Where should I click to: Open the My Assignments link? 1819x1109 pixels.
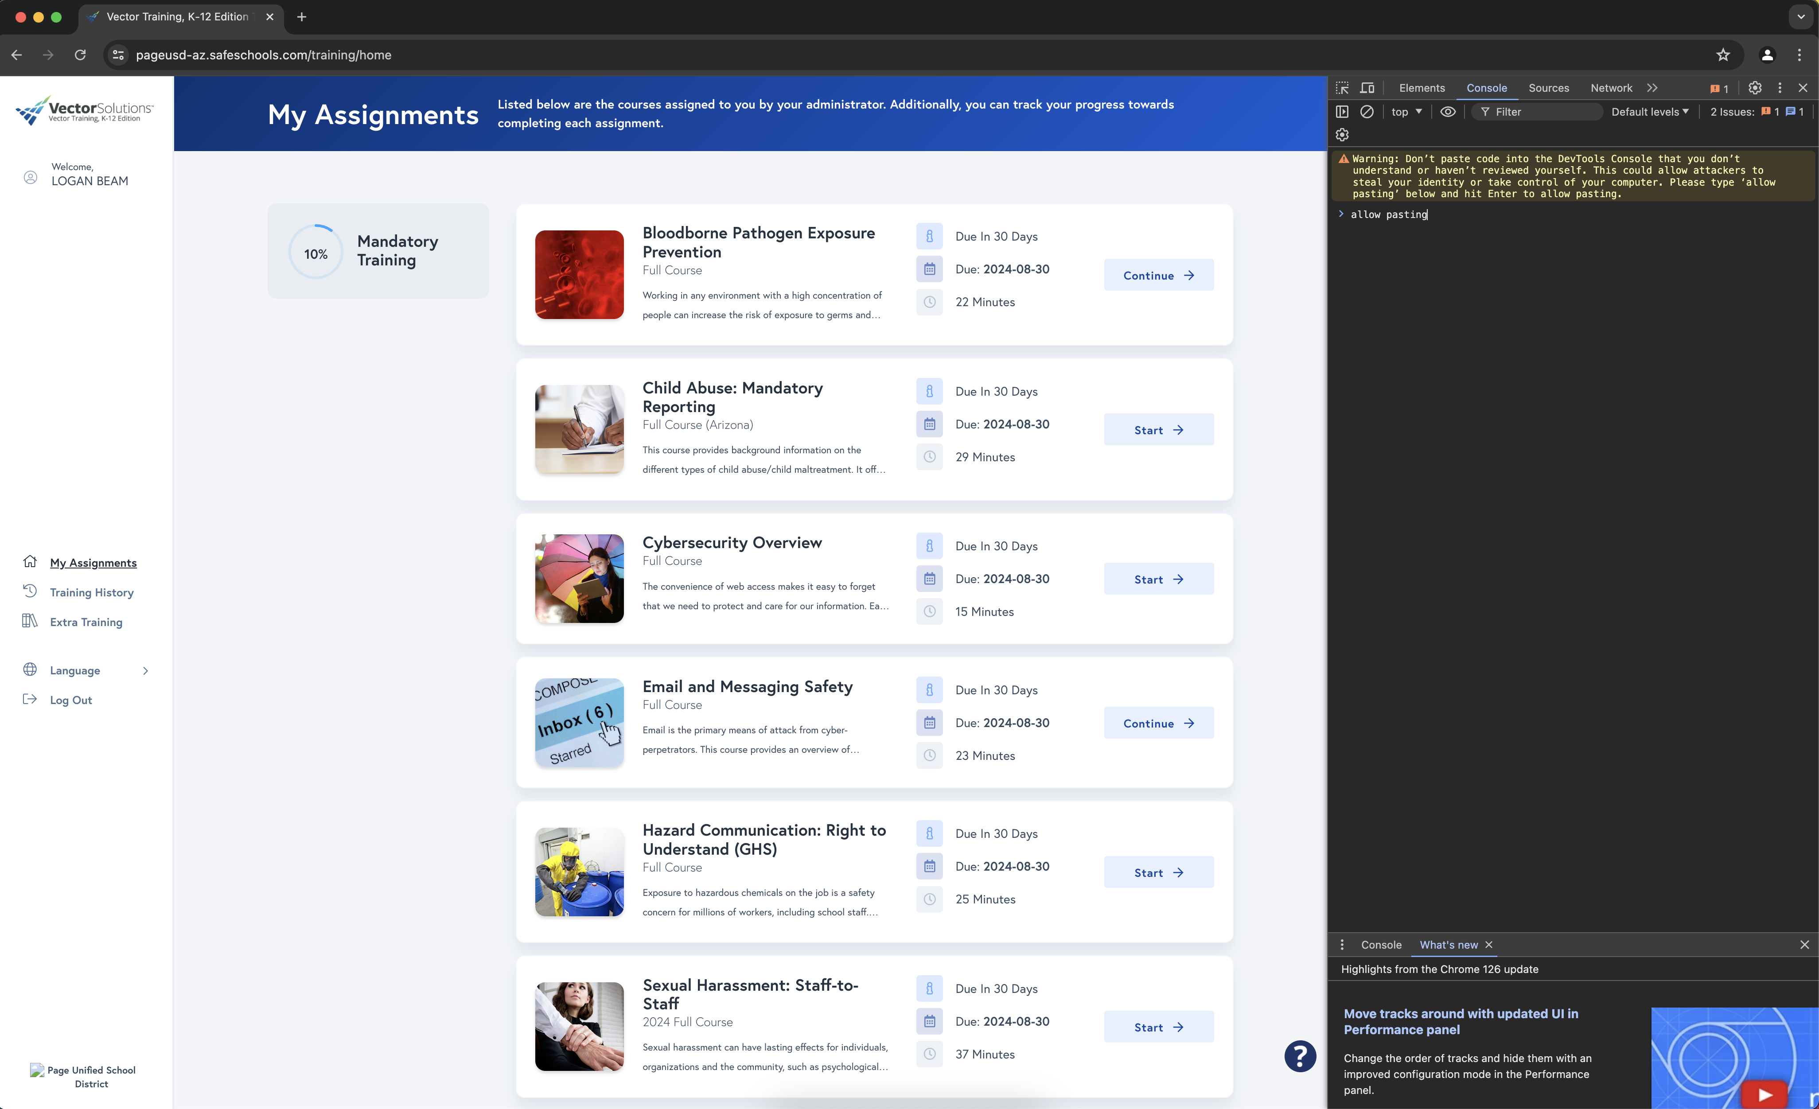(x=93, y=563)
